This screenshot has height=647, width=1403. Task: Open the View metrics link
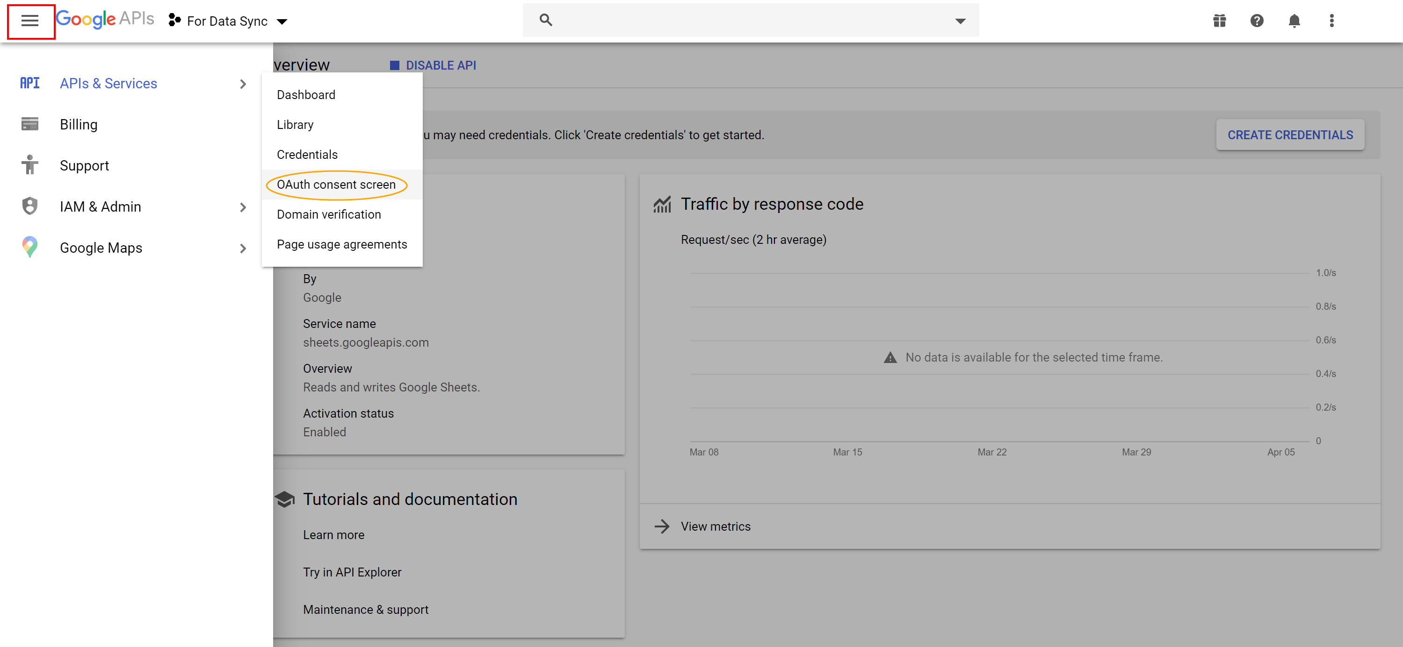[x=715, y=526]
